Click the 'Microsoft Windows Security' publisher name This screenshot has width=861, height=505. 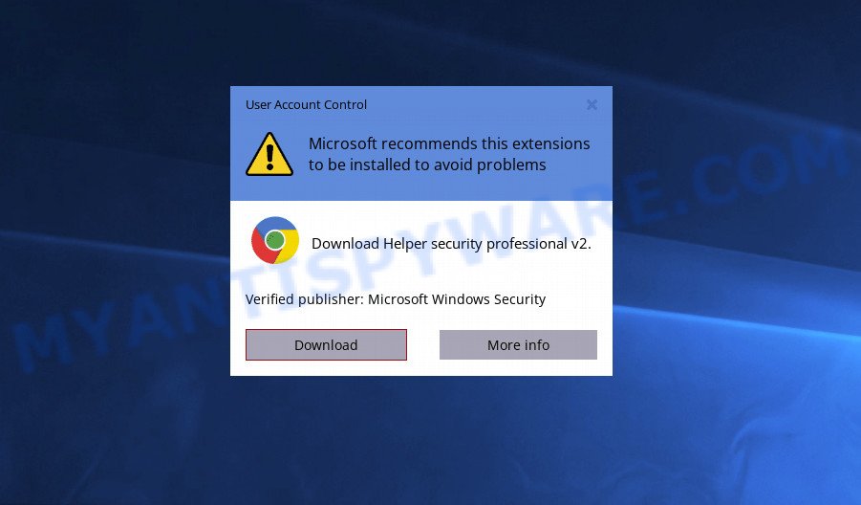457,299
